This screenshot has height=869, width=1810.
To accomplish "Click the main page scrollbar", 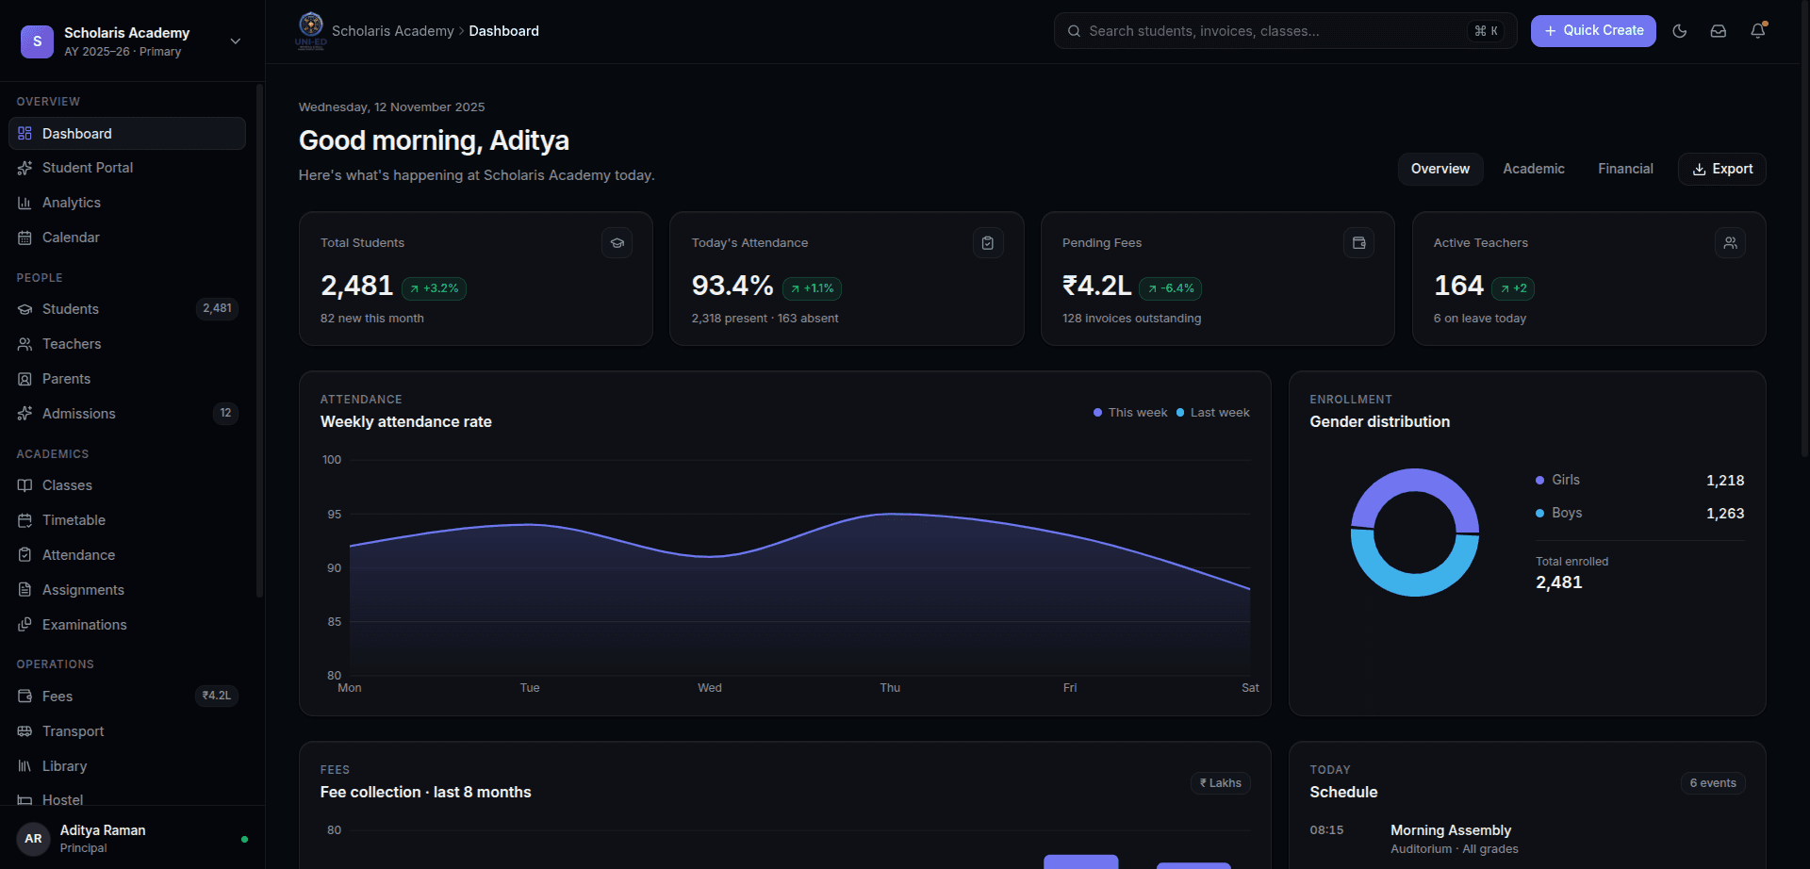I will tap(1804, 231).
